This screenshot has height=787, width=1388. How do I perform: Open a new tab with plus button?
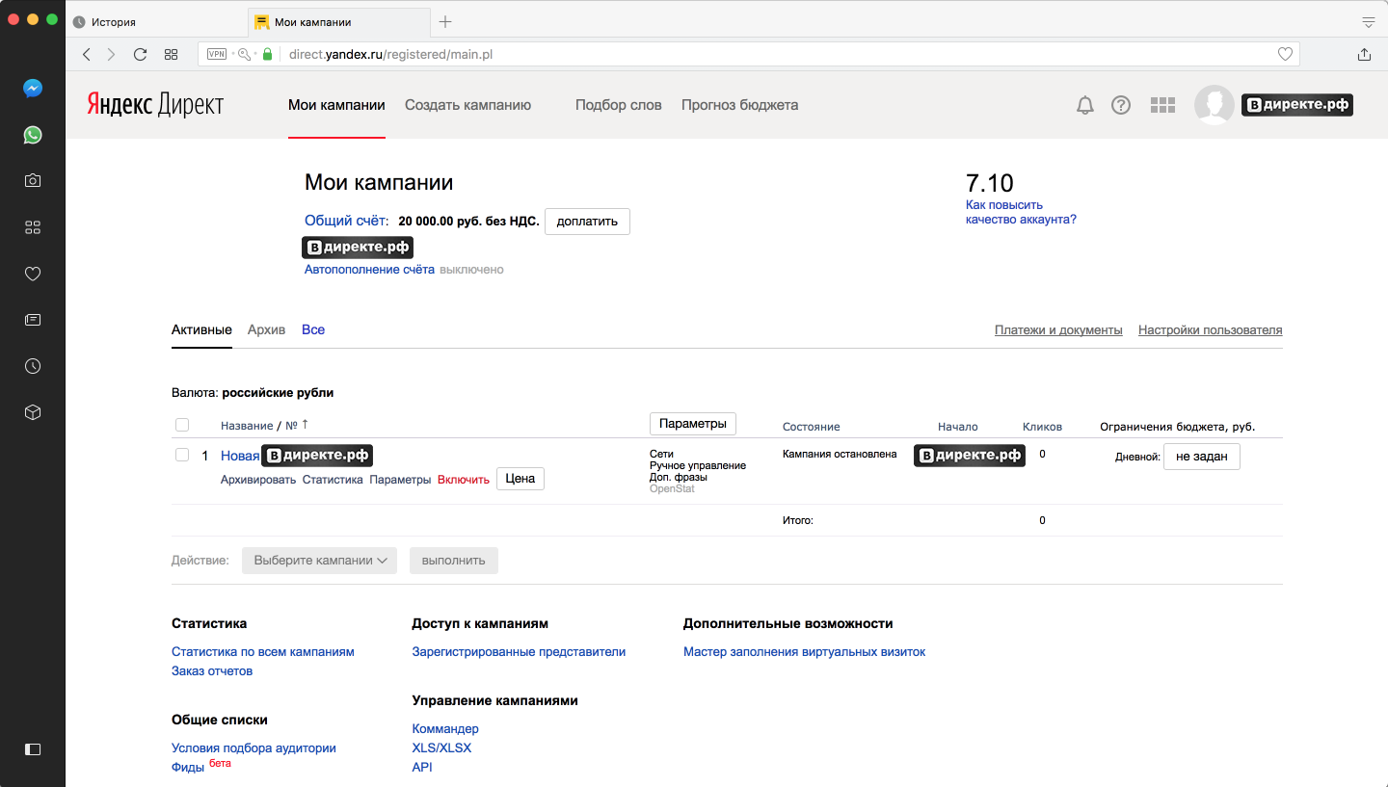pyautogui.click(x=445, y=22)
